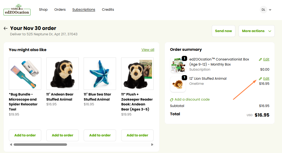Open the Andean Bear product thumbnail

coord(62,74)
